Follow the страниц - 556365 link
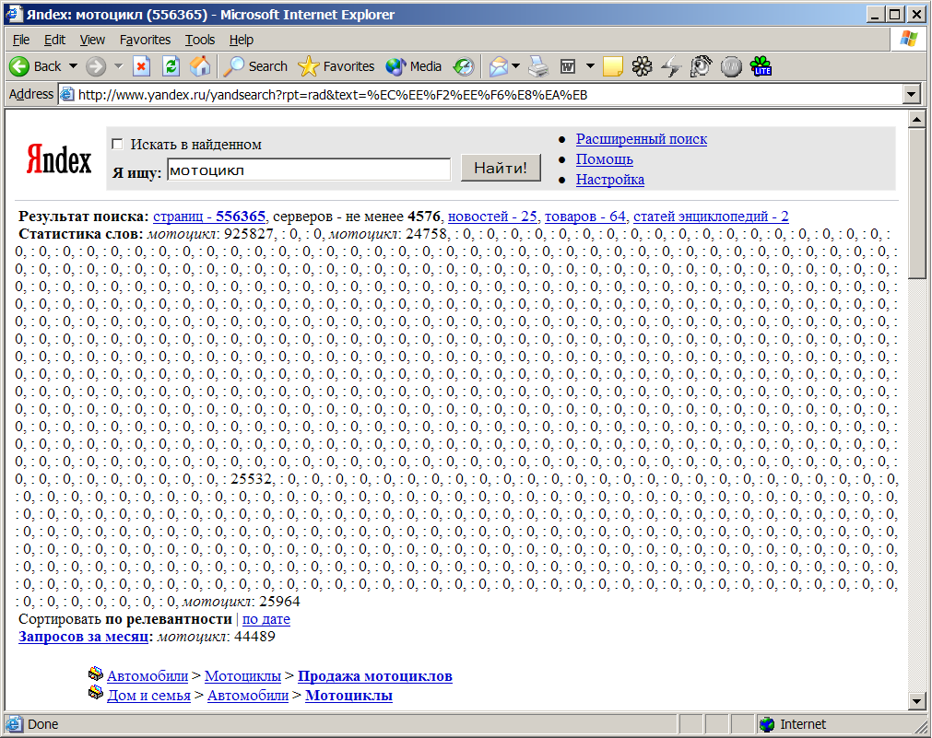This screenshot has width=932, height=738. tap(209, 217)
